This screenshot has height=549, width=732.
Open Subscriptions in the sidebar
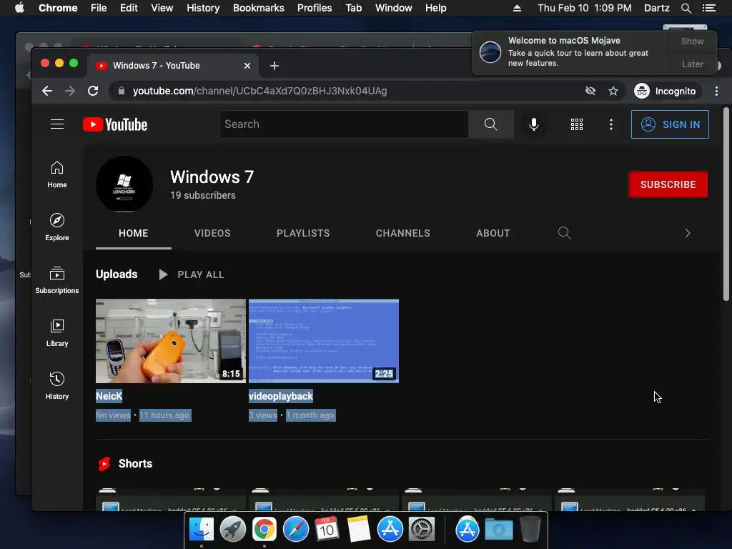pyautogui.click(x=57, y=280)
